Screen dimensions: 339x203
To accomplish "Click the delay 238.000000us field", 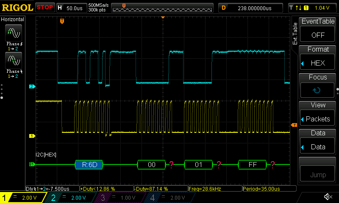I will [250, 8].
